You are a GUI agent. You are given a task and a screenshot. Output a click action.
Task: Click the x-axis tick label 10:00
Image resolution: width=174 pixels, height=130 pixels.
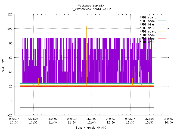14,122
